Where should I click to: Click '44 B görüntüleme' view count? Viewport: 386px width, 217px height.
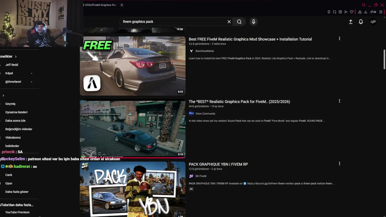point(199,106)
